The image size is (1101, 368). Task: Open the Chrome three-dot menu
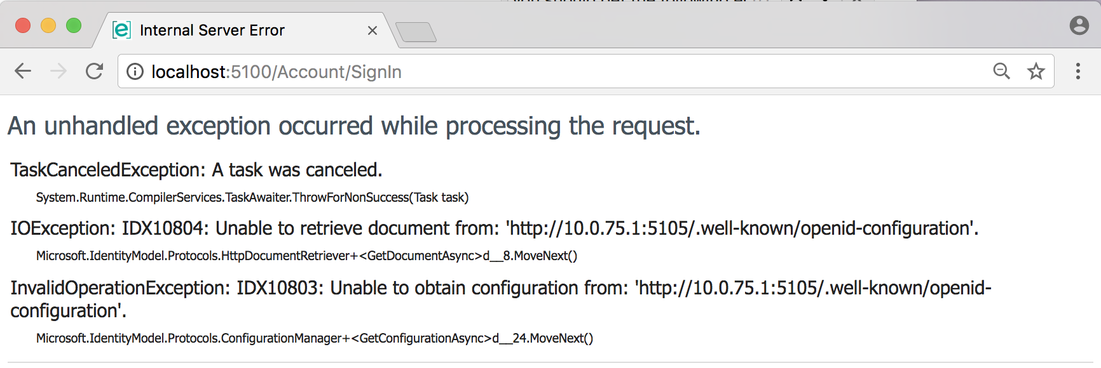(1077, 71)
